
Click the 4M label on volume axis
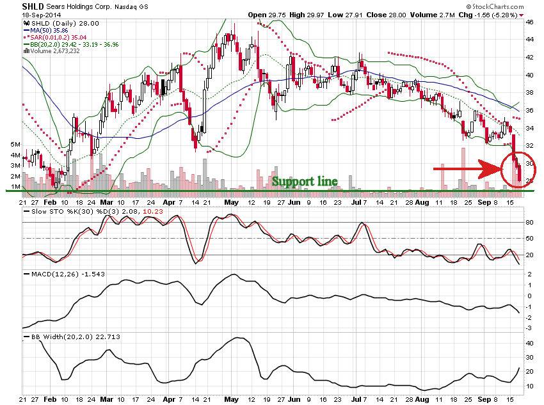pyautogui.click(x=15, y=155)
